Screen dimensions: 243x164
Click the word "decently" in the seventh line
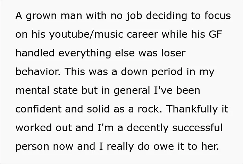pos(148,128)
